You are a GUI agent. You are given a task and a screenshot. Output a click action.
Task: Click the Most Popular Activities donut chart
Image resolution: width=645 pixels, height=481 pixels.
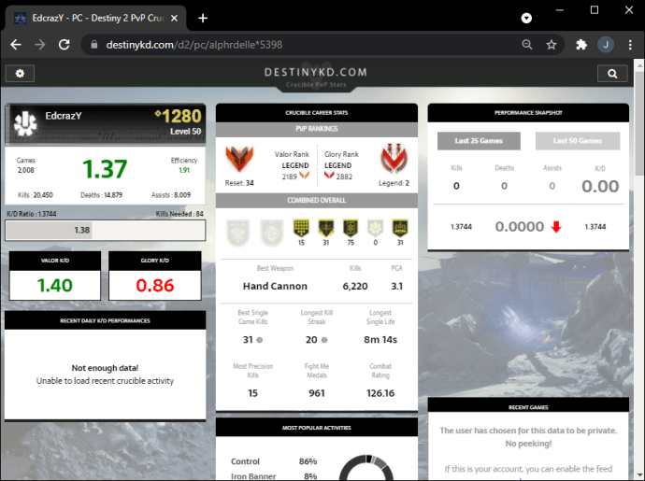(x=366, y=467)
